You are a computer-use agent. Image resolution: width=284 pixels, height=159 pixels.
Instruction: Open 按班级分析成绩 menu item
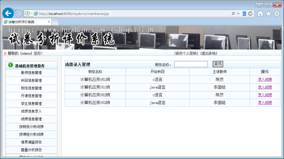(32, 127)
